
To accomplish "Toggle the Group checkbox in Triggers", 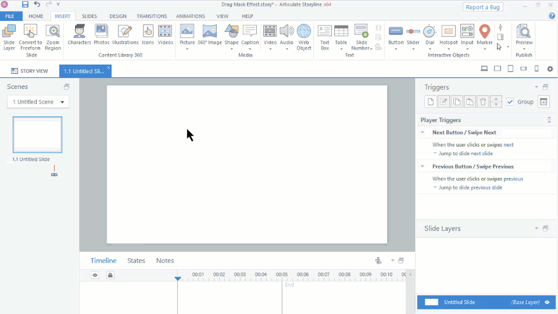I will (x=510, y=102).
